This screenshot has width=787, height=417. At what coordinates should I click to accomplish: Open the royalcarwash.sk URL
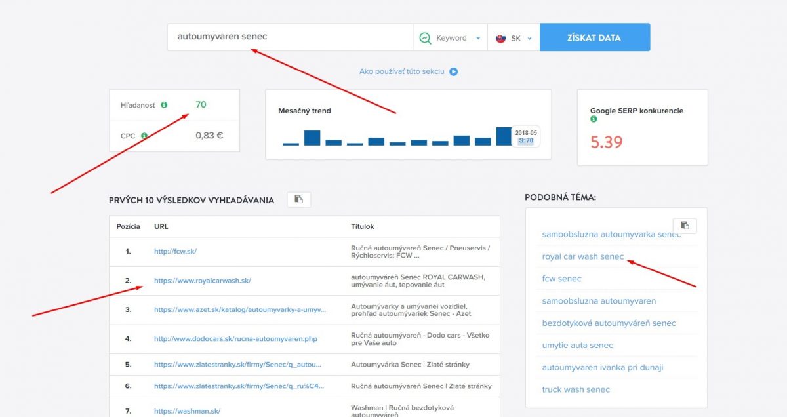[x=203, y=281]
